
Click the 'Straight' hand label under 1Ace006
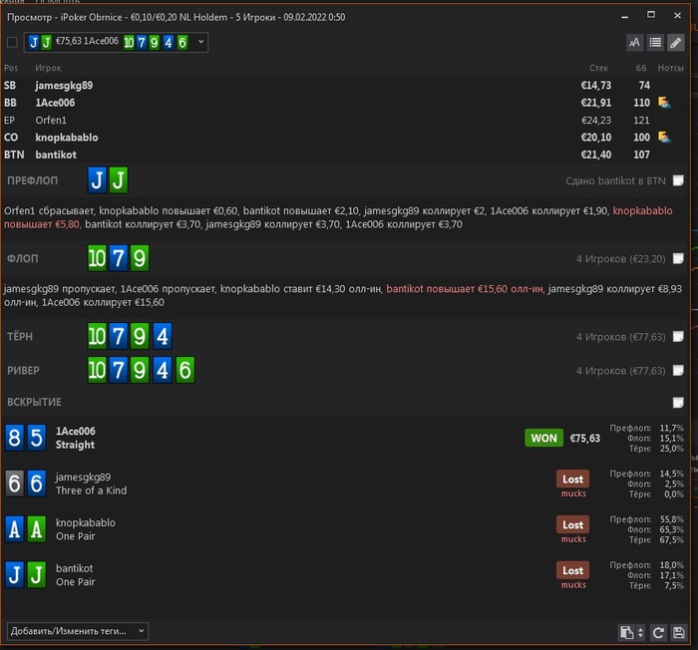coord(75,445)
